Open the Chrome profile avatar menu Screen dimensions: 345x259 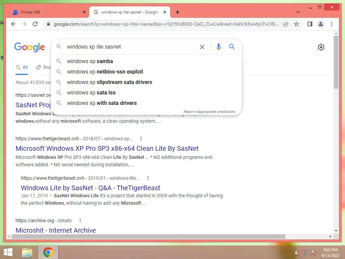pyautogui.click(x=321, y=24)
